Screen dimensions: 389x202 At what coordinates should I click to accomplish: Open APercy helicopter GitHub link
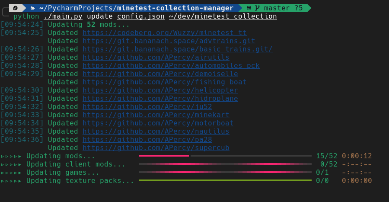coord(160,90)
